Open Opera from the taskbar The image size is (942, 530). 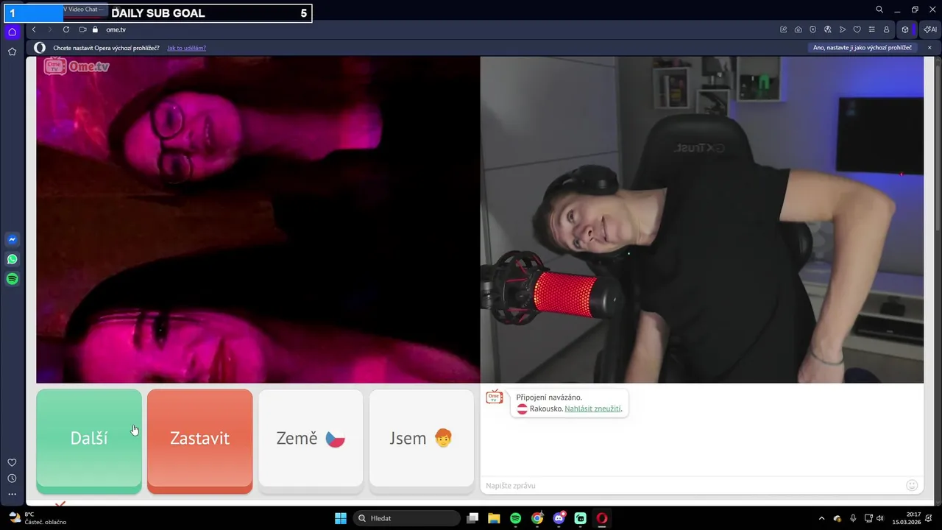(x=602, y=518)
